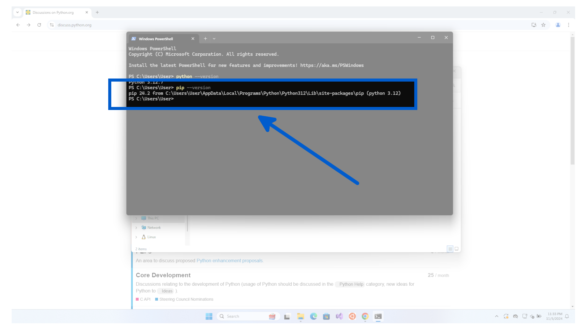Open the Python enhancement proposals link
The image size is (587, 330).
[230, 260]
